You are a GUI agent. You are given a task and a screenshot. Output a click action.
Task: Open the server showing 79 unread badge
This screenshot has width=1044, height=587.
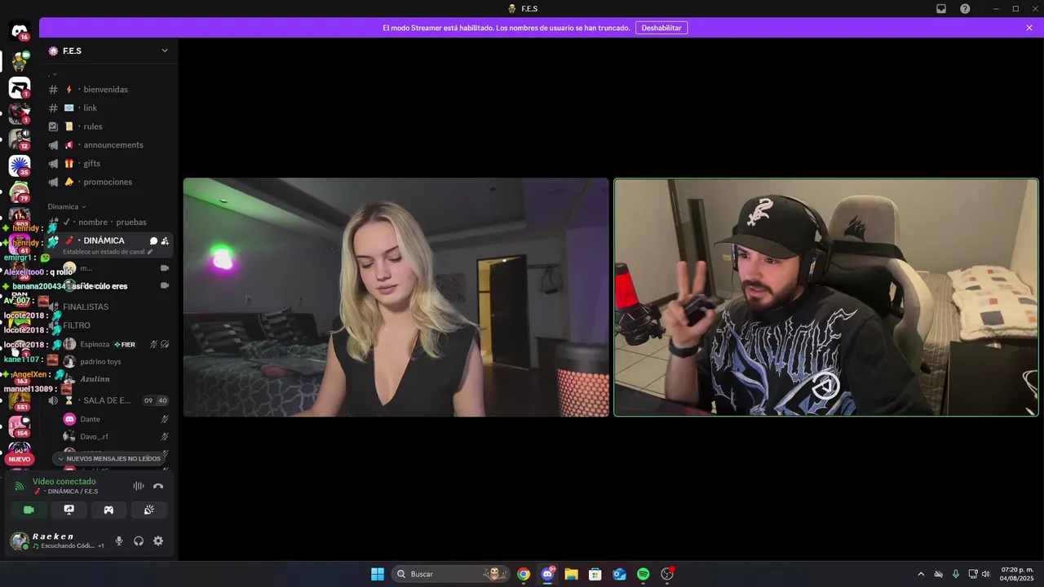pos(20,193)
